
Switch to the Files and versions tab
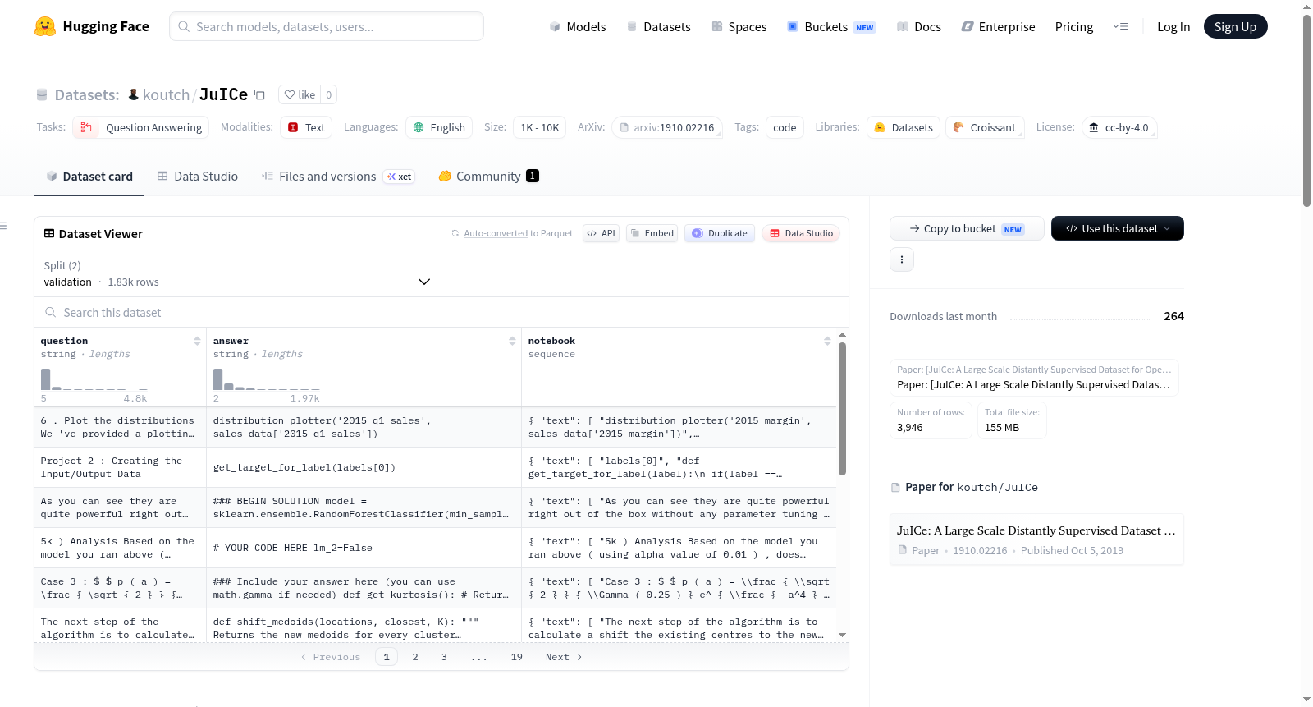pyautogui.click(x=337, y=176)
